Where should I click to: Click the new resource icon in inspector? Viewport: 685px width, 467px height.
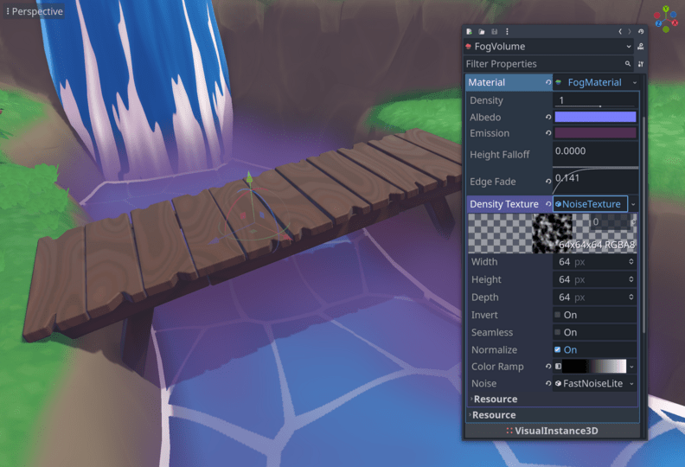[470, 31]
